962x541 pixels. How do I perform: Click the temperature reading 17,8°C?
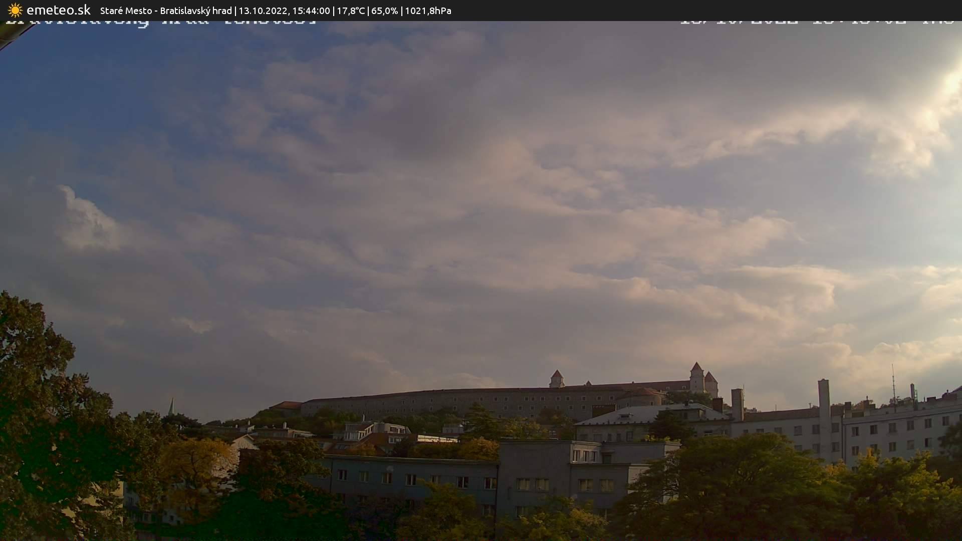click(351, 11)
